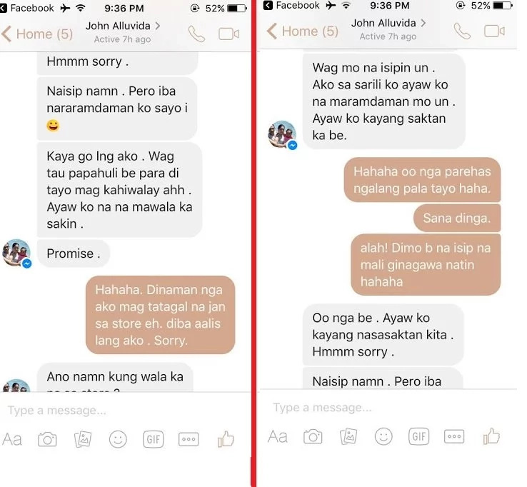
Task: Open photo gallery icon in left chat toolbar
Action: point(83,439)
